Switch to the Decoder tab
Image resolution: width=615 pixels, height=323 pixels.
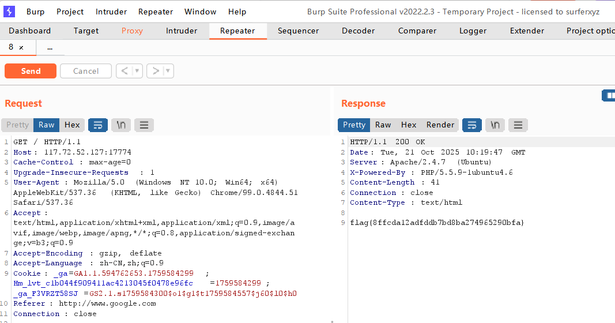(x=358, y=31)
